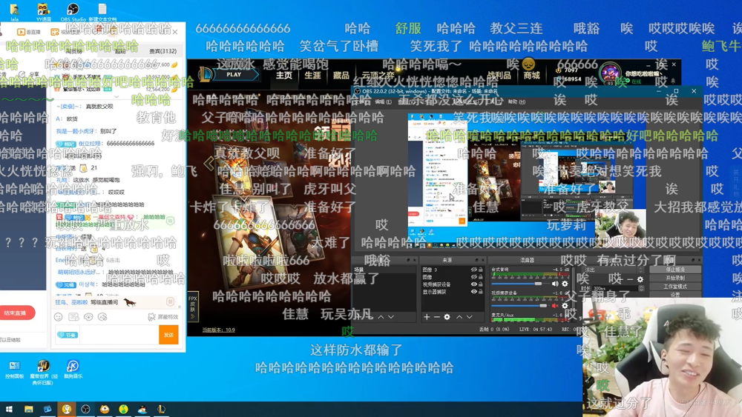Viewport: 742px width, 417px height.
Task: Open the 看直播 tab in streaming tool
Action: [30, 32]
